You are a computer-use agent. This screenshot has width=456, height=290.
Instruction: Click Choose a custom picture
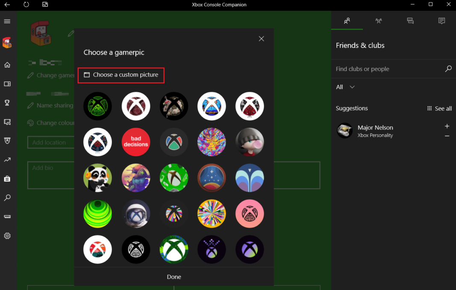click(x=121, y=75)
